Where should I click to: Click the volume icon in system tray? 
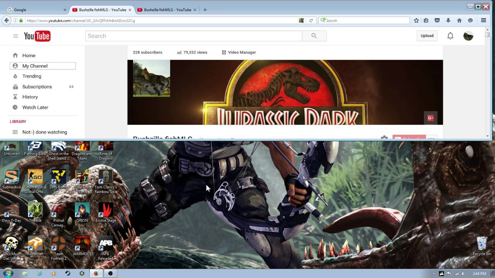(464, 274)
